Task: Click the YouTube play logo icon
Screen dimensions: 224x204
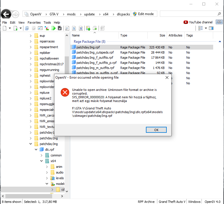Action: tap(186, 22)
